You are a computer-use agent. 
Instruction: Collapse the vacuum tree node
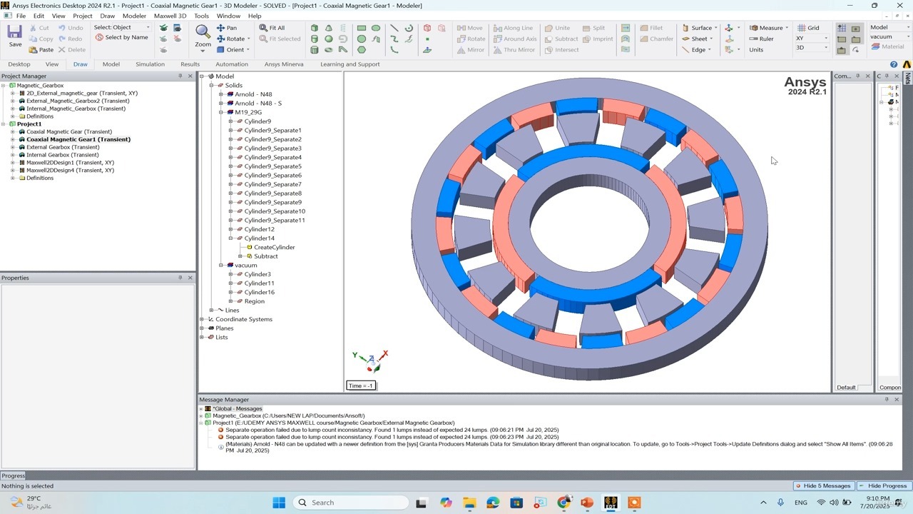tap(221, 266)
